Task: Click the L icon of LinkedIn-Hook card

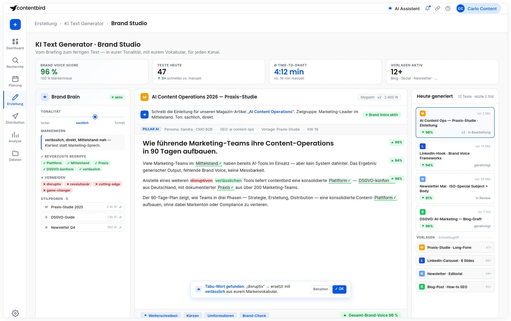Action: click(x=423, y=146)
